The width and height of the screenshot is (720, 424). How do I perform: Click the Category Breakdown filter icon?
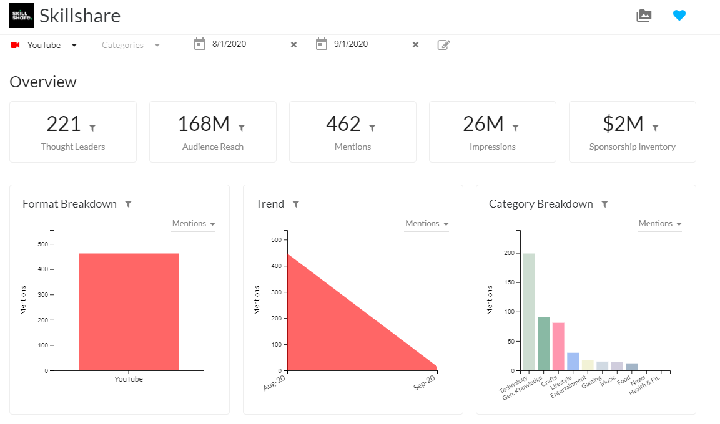coord(604,204)
